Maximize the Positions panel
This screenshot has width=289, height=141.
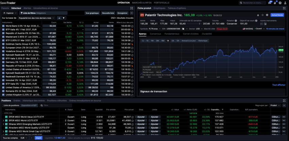click(284, 101)
